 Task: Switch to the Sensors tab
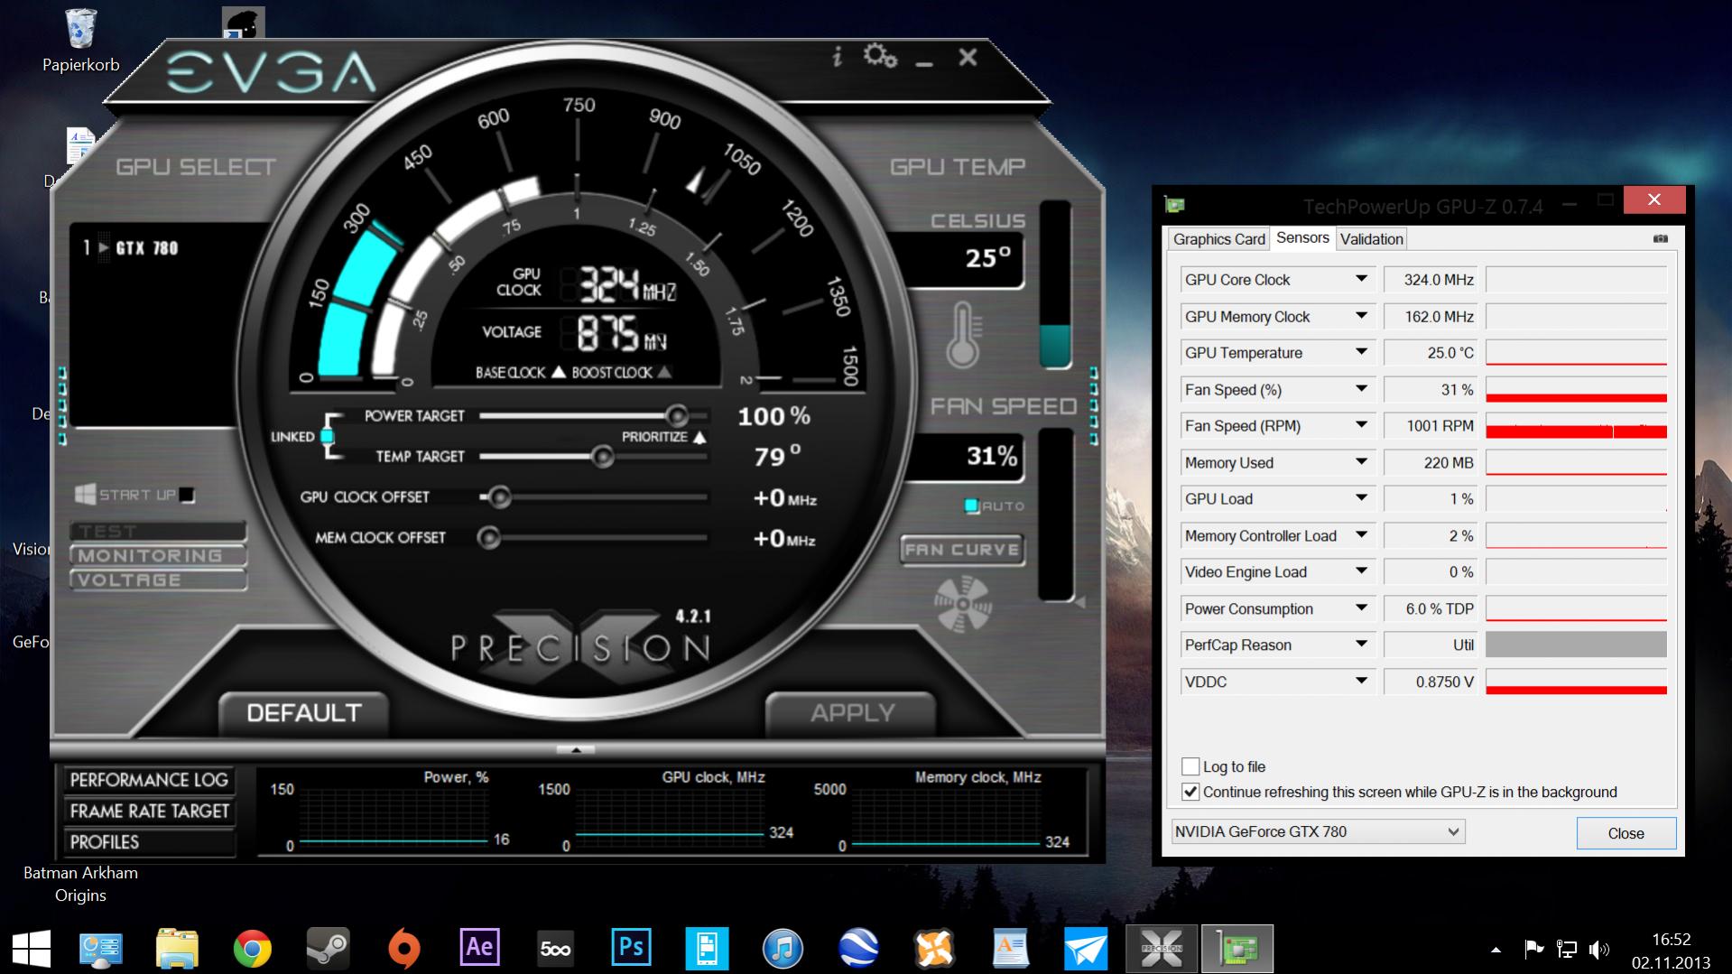coord(1302,237)
